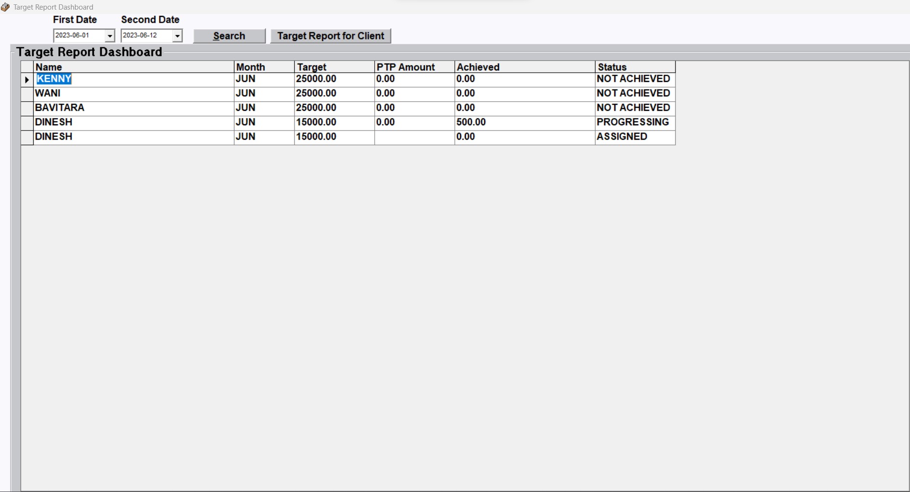Click into the First Date field
910x492 pixels.
[x=78, y=36]
